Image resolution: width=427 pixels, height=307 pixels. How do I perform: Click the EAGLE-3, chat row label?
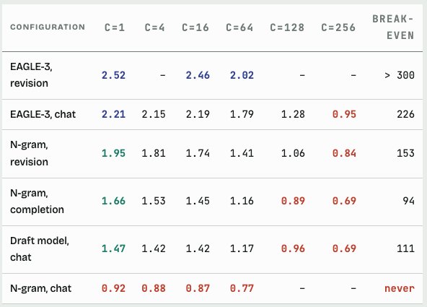43,114
